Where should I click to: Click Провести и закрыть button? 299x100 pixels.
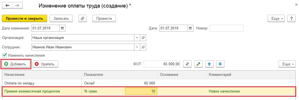click(24, 19)
